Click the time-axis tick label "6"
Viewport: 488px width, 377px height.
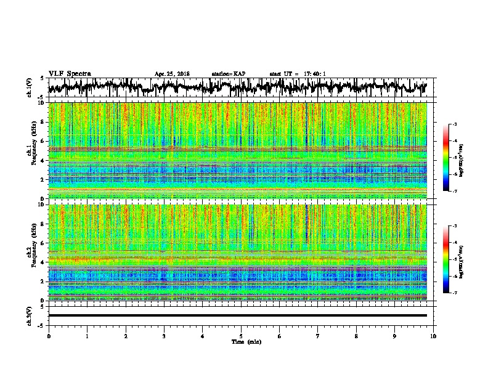click(280, 336)
